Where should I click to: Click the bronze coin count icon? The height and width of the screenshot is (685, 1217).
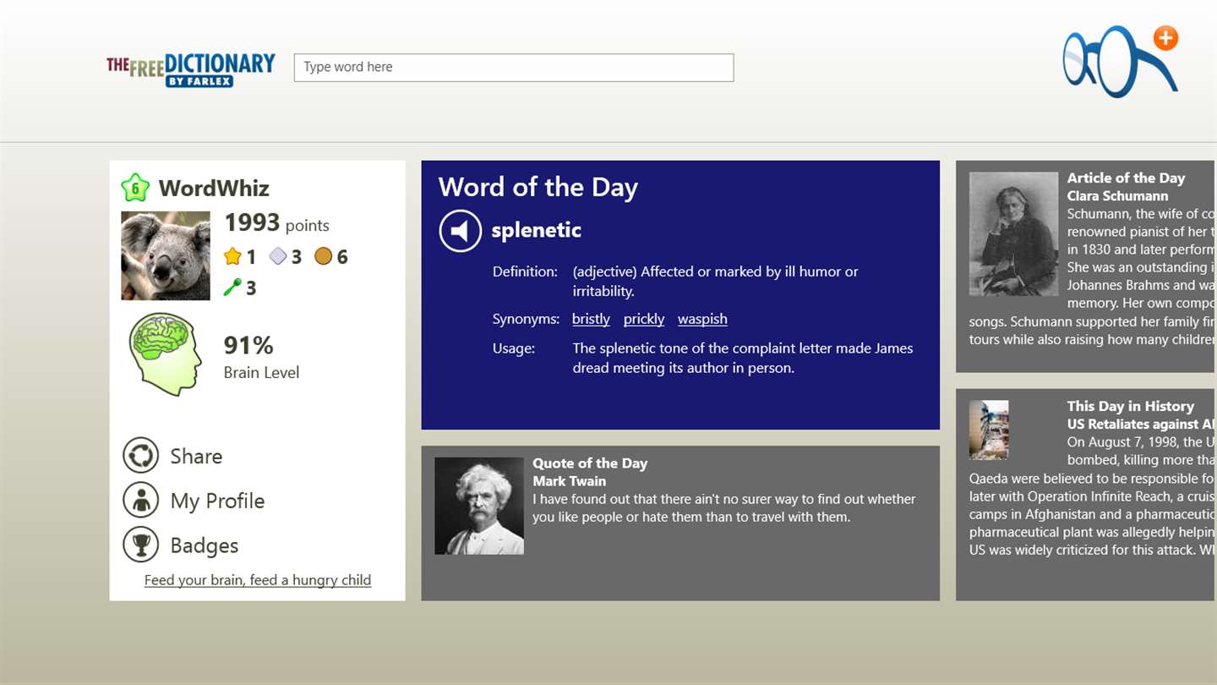click(x=323, y=255)
